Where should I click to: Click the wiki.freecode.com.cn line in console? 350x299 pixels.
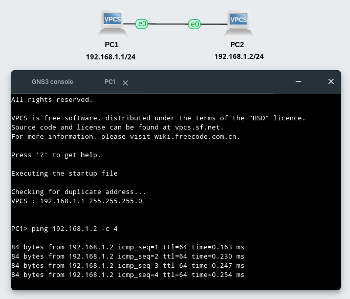coord(126,136)
